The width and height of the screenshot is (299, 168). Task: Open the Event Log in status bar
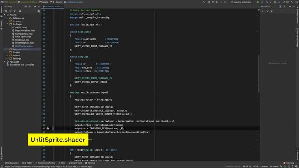pos(289,163)
